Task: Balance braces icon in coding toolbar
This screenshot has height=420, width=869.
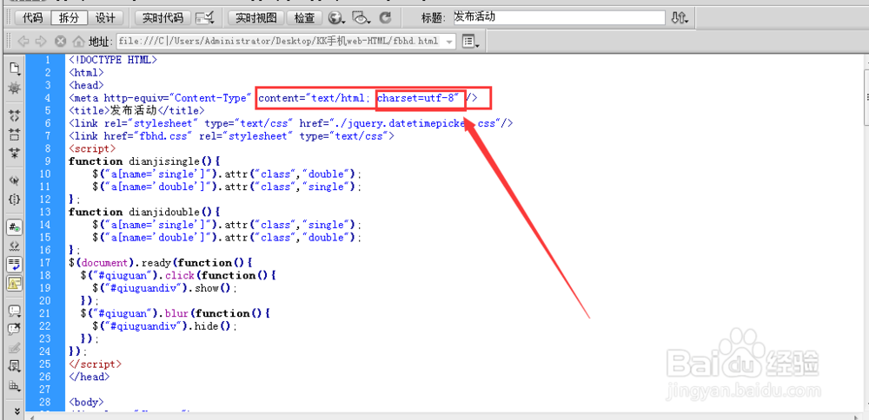Action: pos(15,199)
